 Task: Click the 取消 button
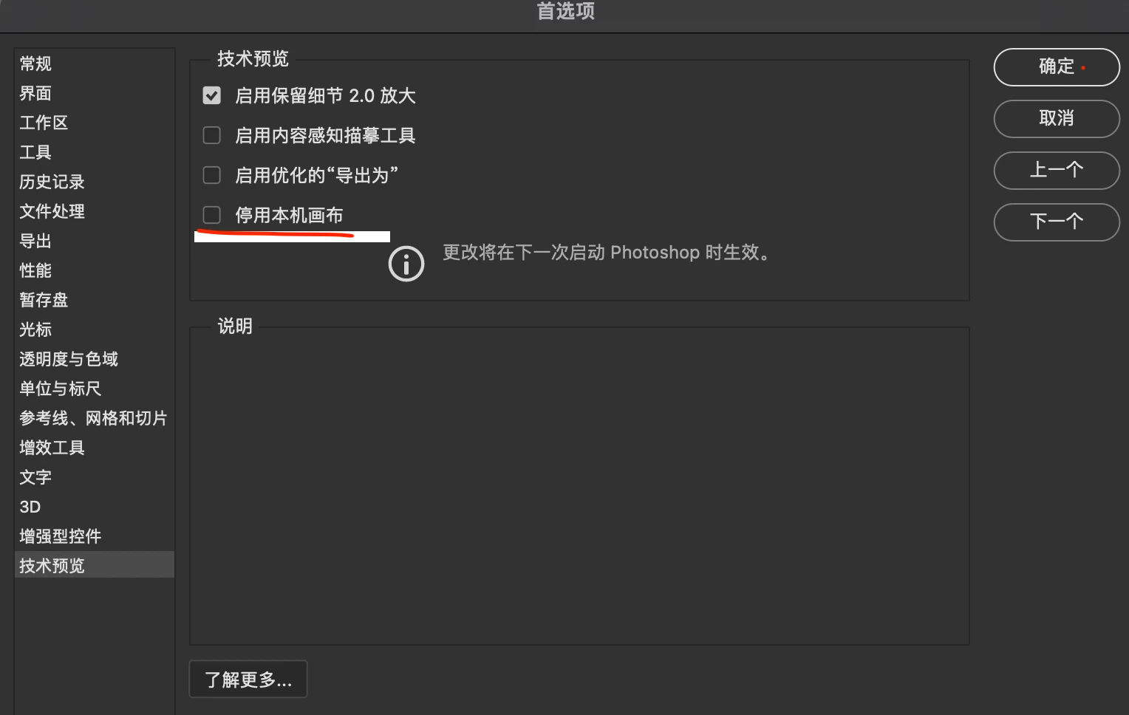pos(1057,119)
